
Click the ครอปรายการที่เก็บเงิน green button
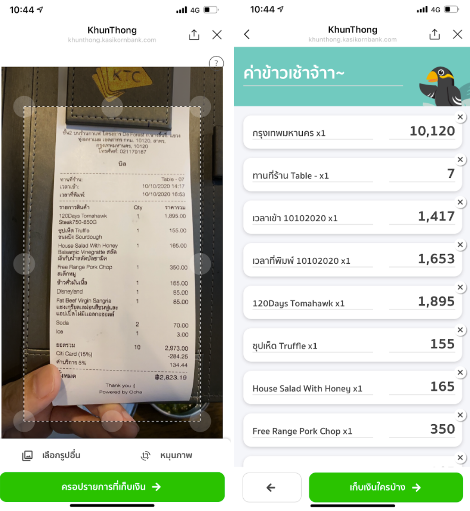point(112,487)
